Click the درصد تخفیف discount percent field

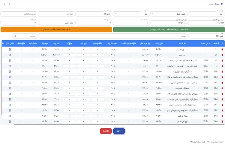pos(56,22)
